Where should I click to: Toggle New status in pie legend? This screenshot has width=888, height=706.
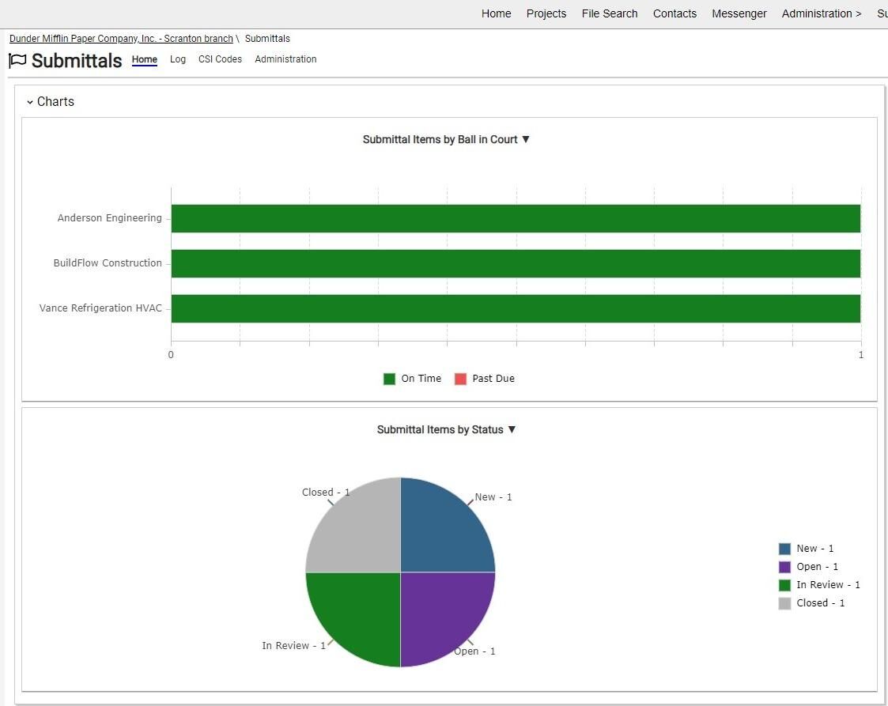click(x=807, y=548)
